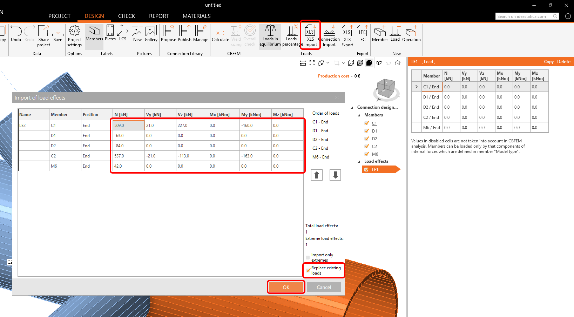The height and width of the screenshot is (317, 574).
Task: Confirm import with OK button
Action: 286,287
